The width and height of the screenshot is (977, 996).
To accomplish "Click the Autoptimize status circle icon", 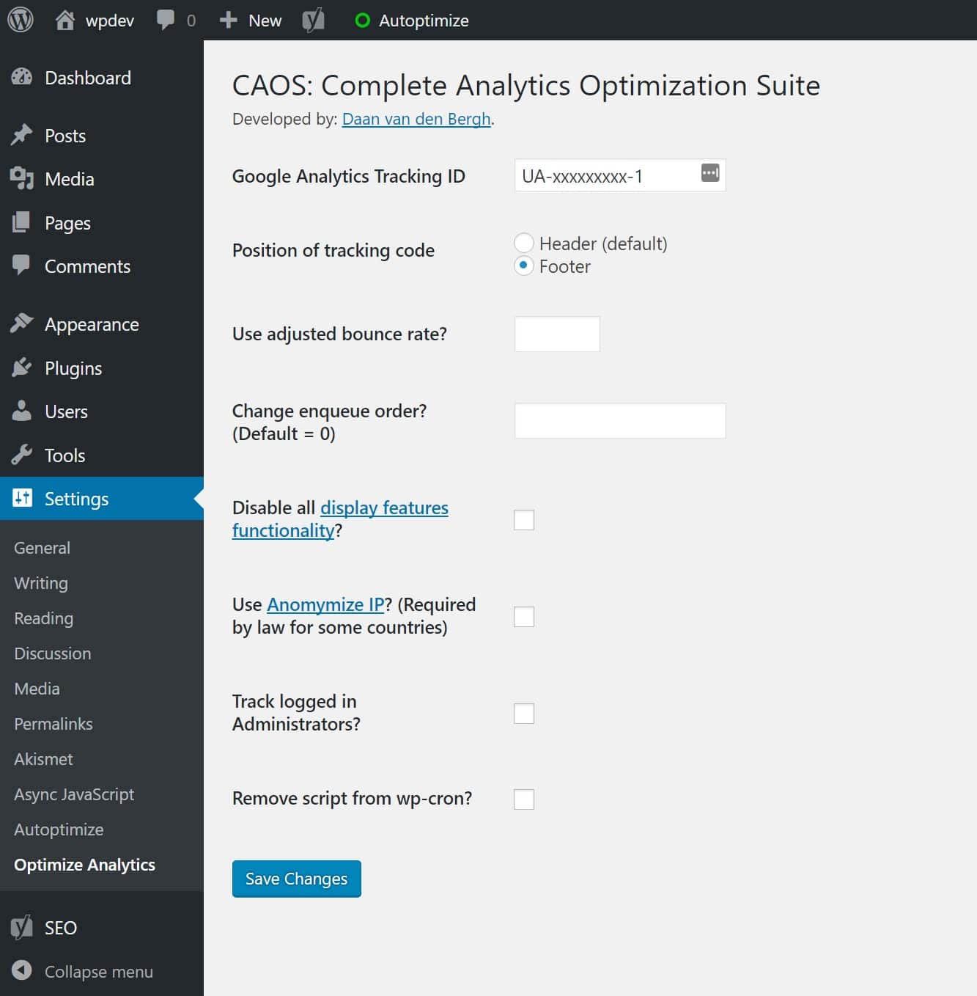I will click(361, 20).
